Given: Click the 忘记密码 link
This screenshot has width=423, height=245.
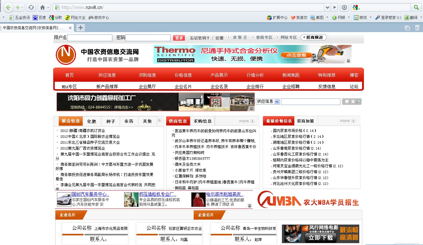Looking at the screenshot, I should pos(200,38).
